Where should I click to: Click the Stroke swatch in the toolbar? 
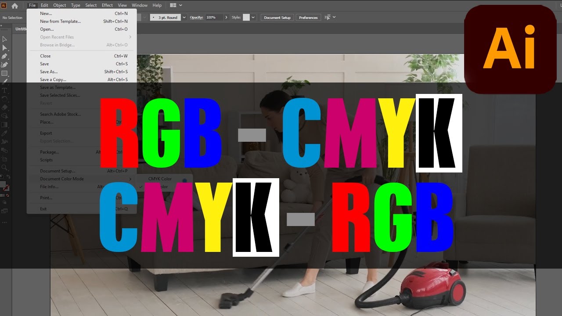pyautogui.click(x=7, y=187)
